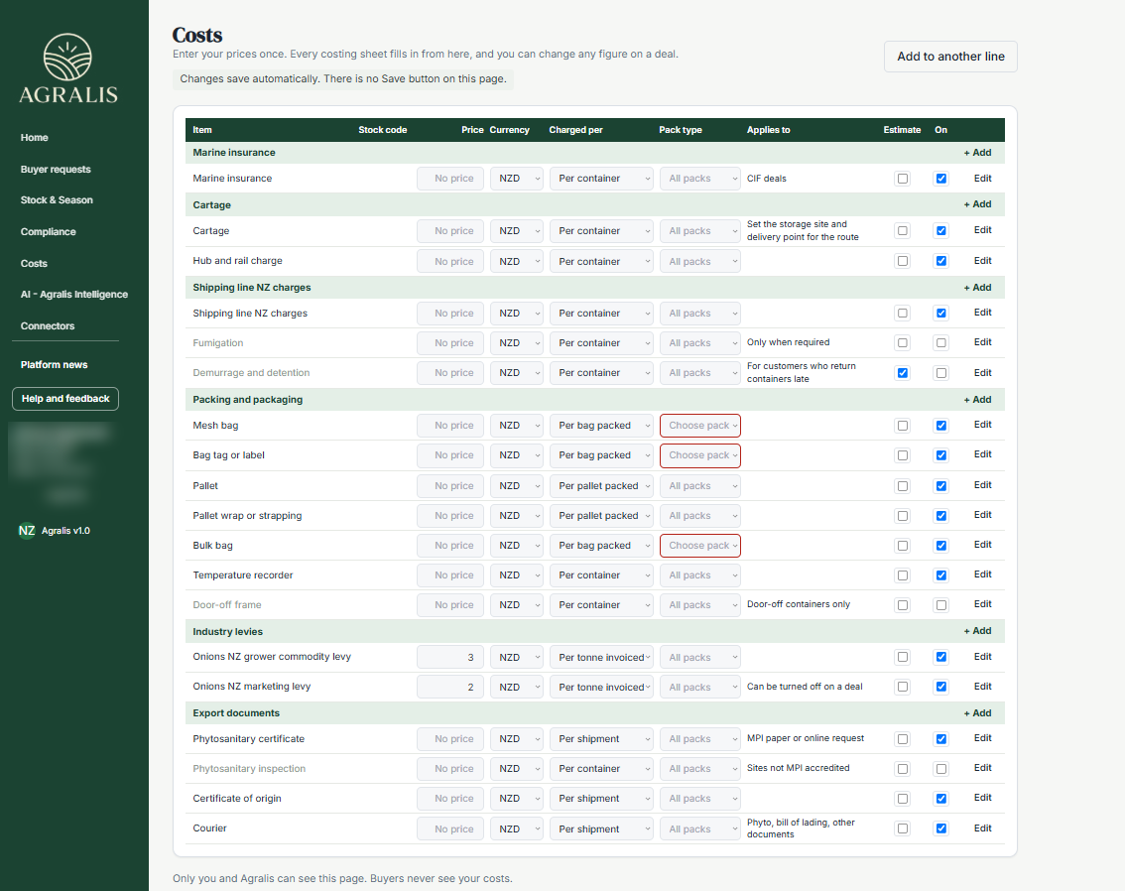1125x891 pixels.
Task: Open the Home page
Action: (x=35, y=138)
